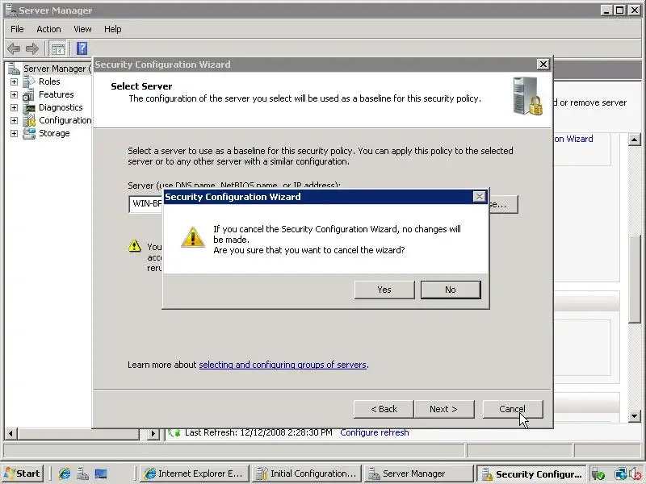
Task: Click the network system tray icon
Action: pos(620,474)
